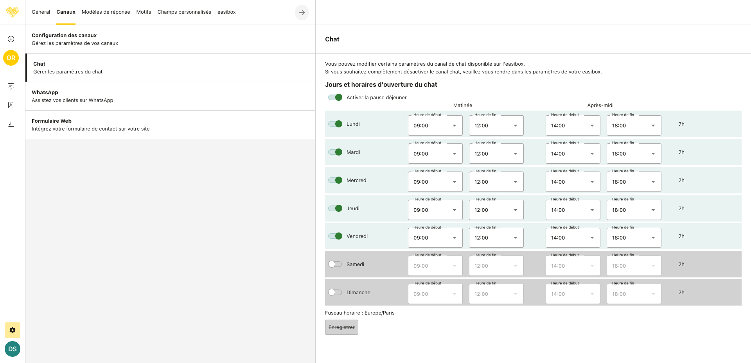751x363 pixels.
Task: Click the yellow heart logo icon
Action: point(13,12)
